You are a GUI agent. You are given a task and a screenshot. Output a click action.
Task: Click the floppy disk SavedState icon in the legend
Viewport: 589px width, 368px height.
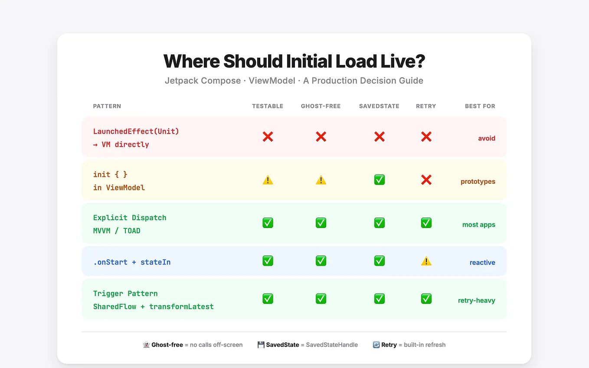pos(261,344)
